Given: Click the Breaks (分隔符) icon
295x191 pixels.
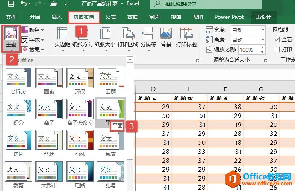Looking at the screenshot, I should 148,38.
